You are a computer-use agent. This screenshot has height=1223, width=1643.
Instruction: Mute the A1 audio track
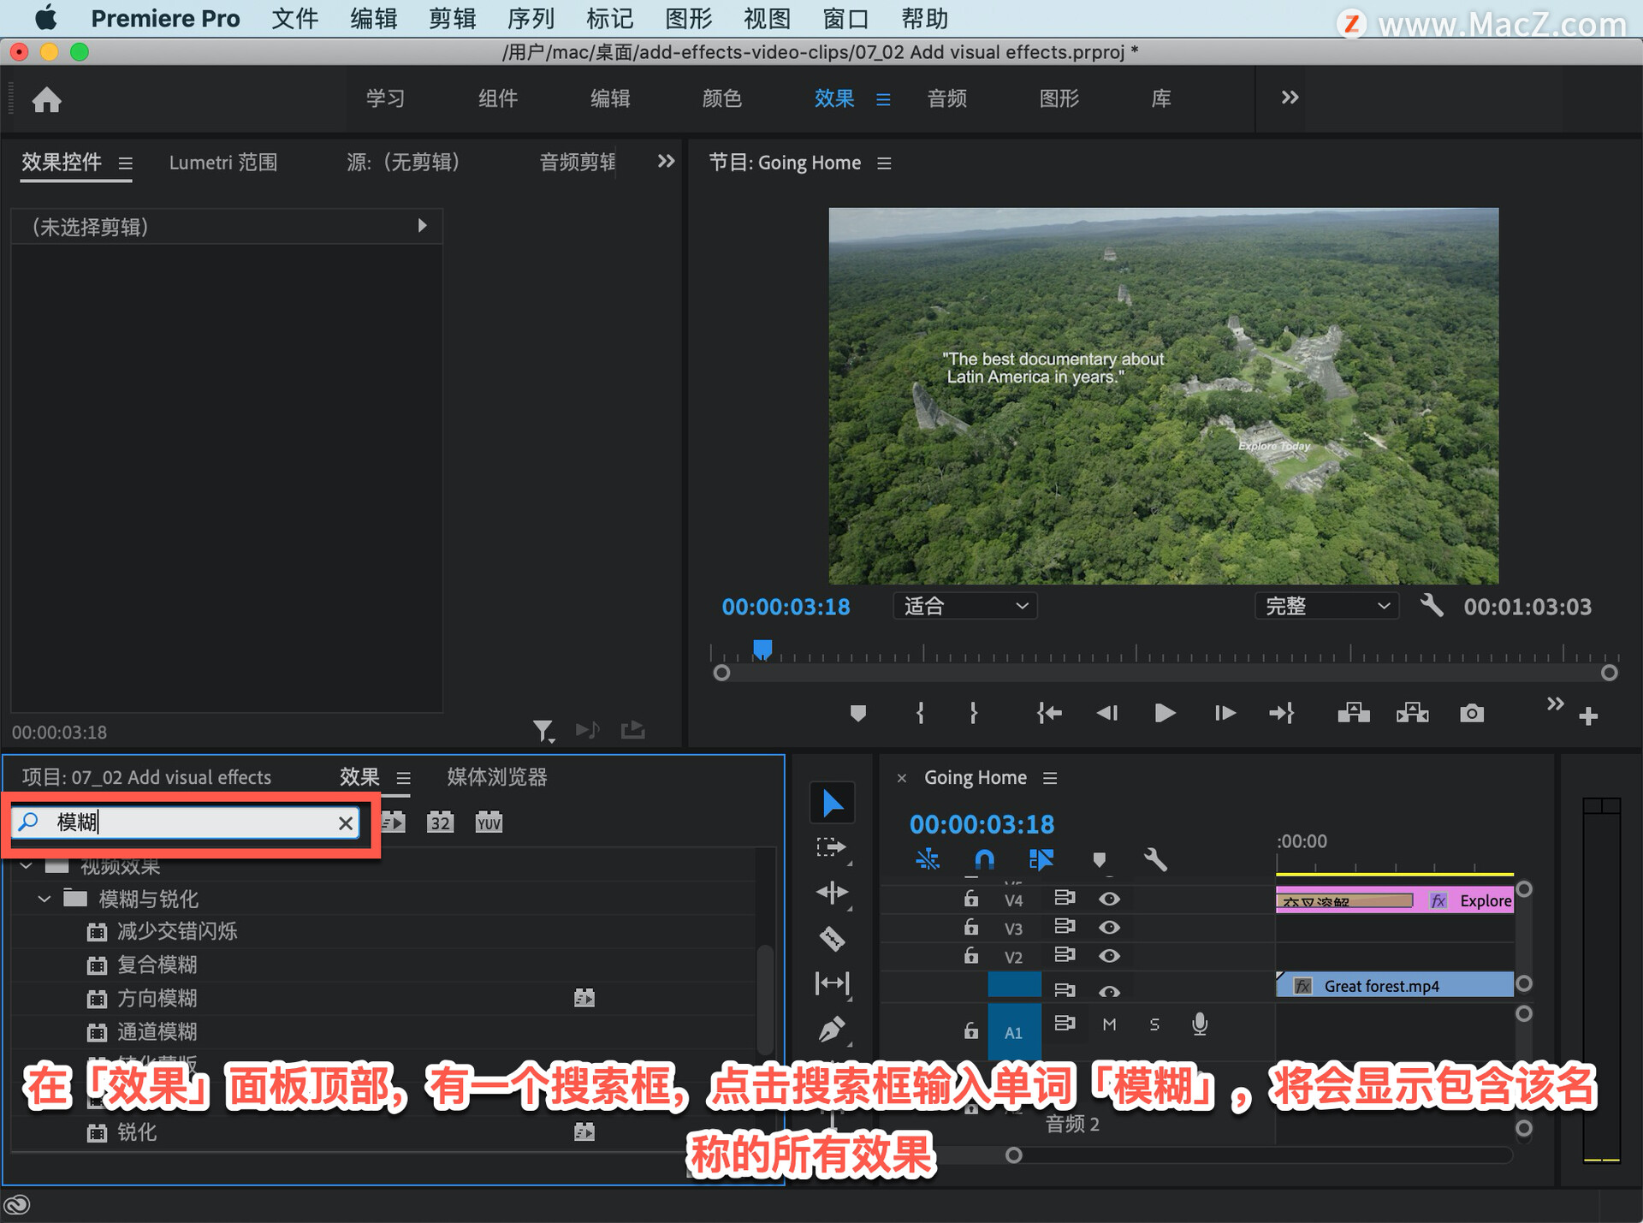[1109, 1024]
